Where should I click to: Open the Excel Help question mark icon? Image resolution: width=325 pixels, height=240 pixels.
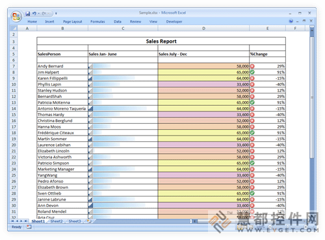[x=291, y=21]
